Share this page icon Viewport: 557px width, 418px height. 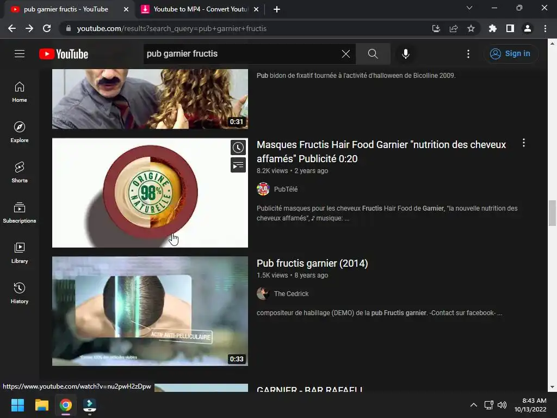pyautogui.click(x=453, y=28)
